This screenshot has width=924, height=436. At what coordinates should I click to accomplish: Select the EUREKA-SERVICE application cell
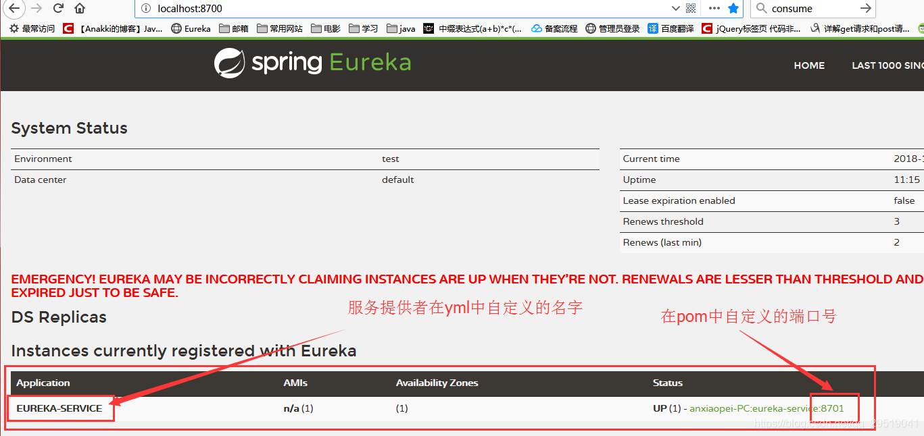[x=59, y=408]
